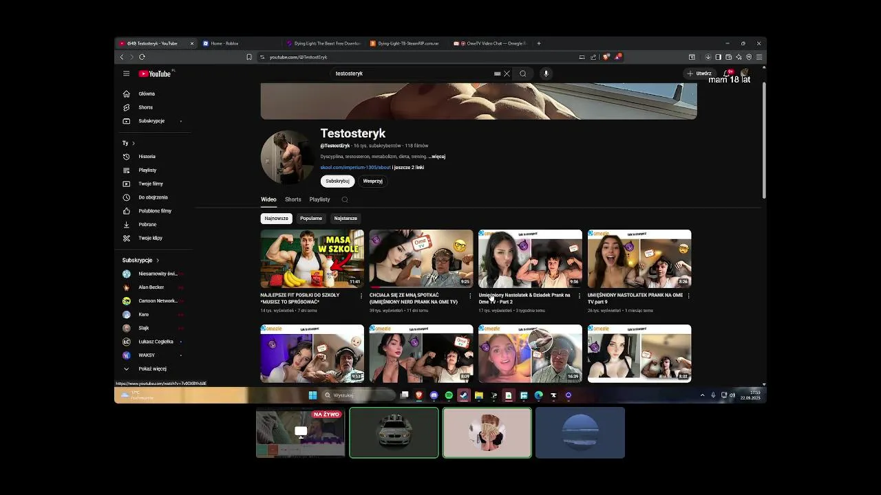Open Steam from the taskbar
The height and width of the screenshot is (495, 881).
tap(463, 395)
